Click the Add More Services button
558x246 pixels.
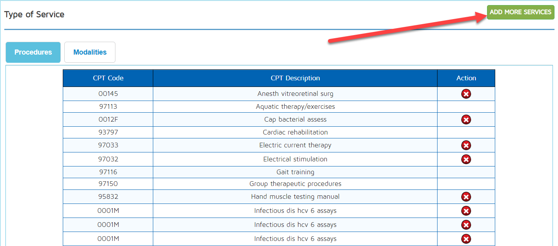point(520,12)
